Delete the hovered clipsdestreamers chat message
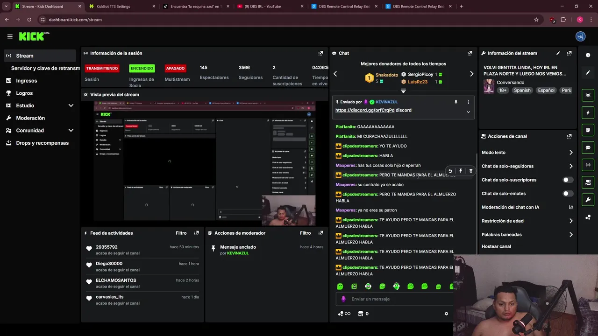This screenshot has height=336, width=598. (x=470, y=171)
